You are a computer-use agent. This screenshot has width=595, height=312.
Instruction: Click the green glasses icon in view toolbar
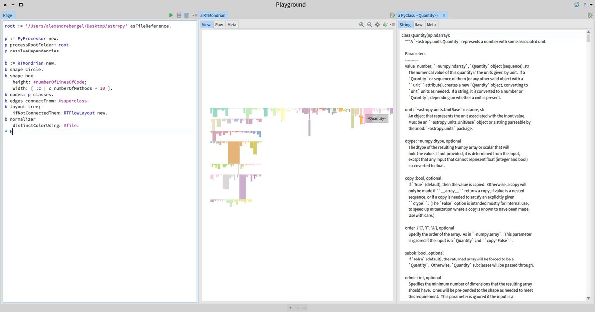tap(385, 25)
